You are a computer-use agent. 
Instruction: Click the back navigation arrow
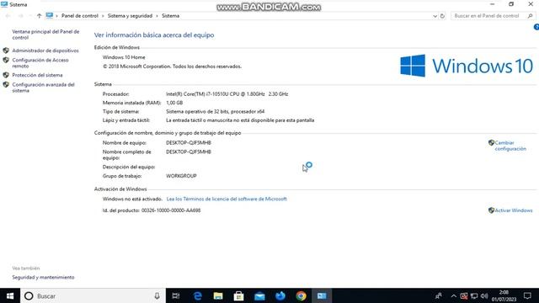coord(8,16)
